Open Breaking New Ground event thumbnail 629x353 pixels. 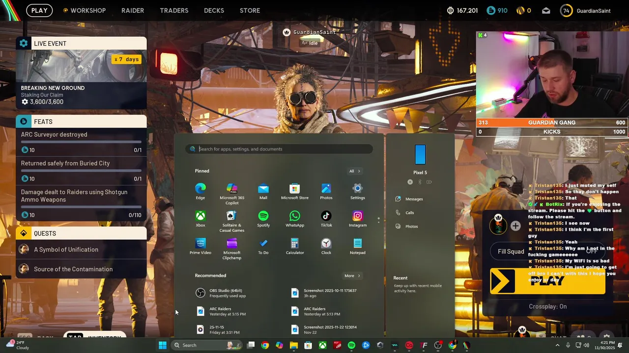(81, 66)
